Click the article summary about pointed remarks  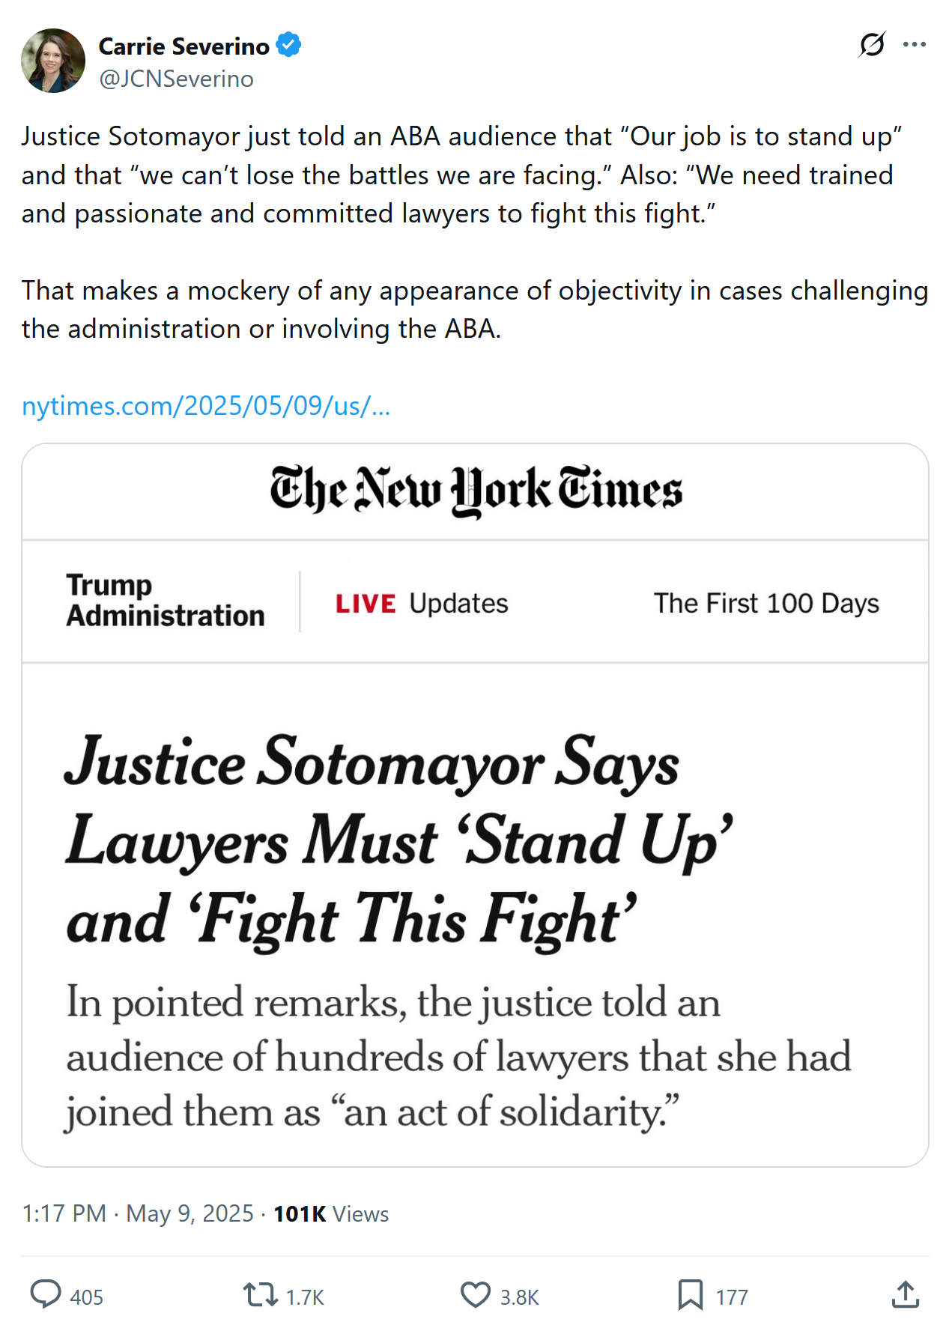click(x=457, y=1057)
